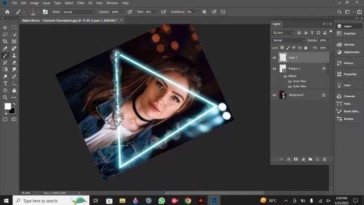
Task: Open the brush preset picker dropdown
Action: 38,12
